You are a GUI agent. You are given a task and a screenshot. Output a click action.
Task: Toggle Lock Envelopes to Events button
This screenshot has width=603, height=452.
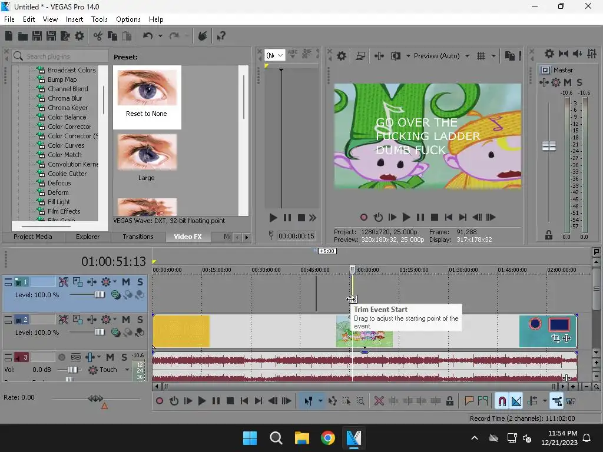pyautogui.click(x=557, y=401)
